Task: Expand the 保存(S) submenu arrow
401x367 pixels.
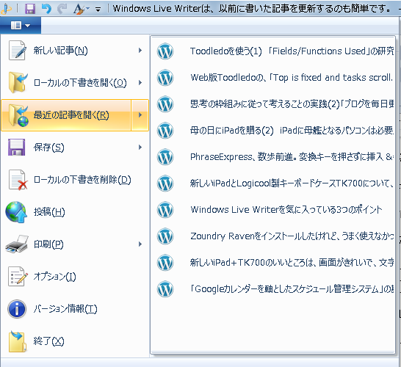Action: 140,148
